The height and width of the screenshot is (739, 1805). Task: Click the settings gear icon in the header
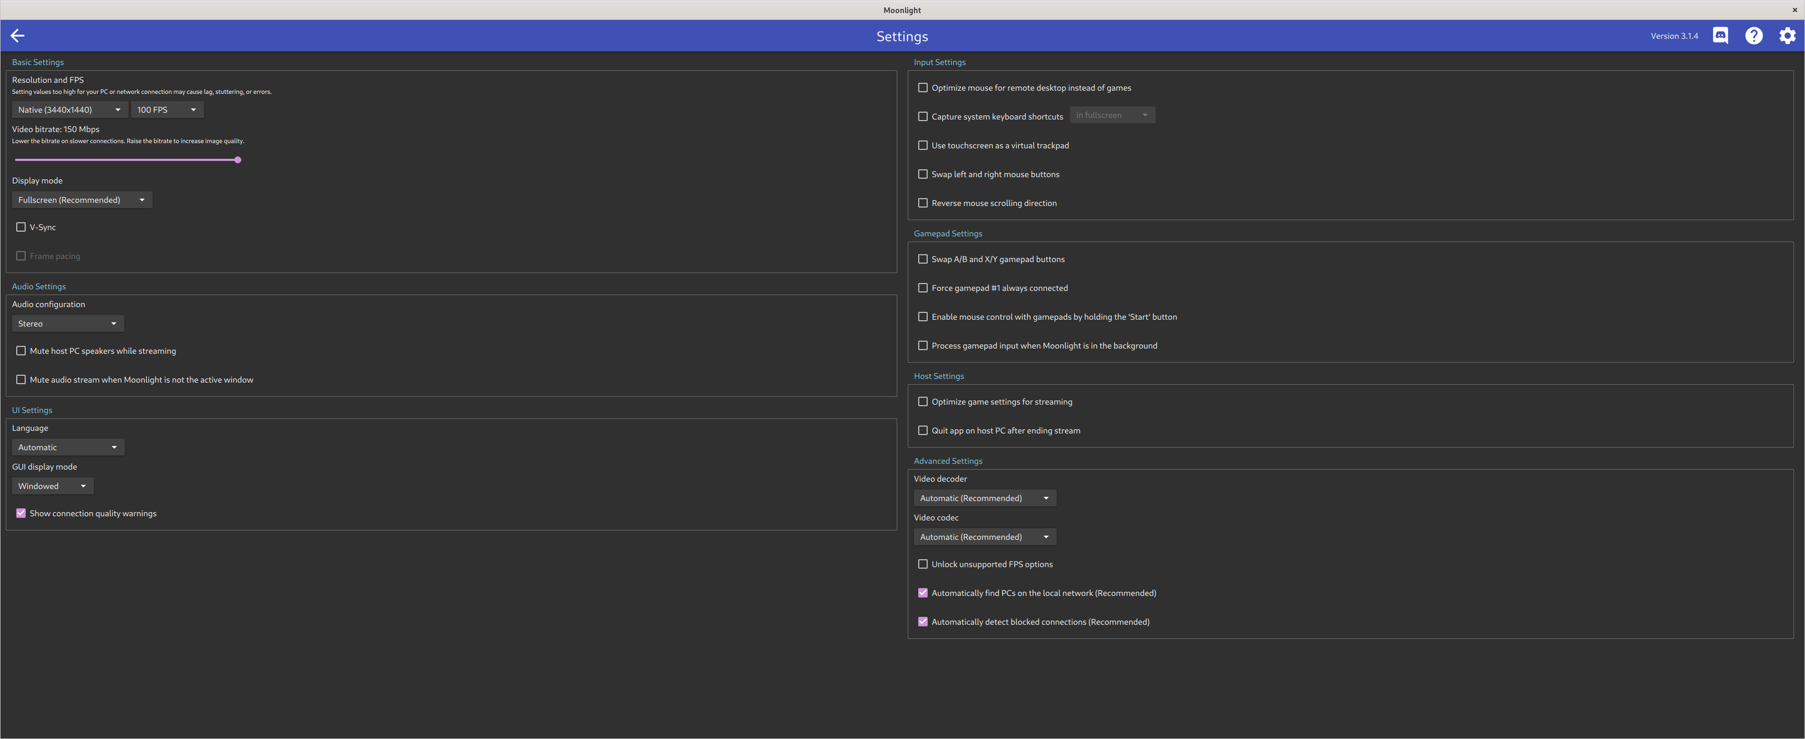click(1788, 36)
